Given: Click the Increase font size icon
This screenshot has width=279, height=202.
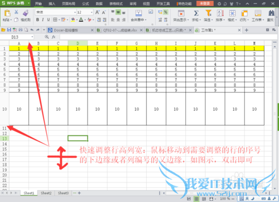Looking at the screenshot, I should (x=97, y=12).
